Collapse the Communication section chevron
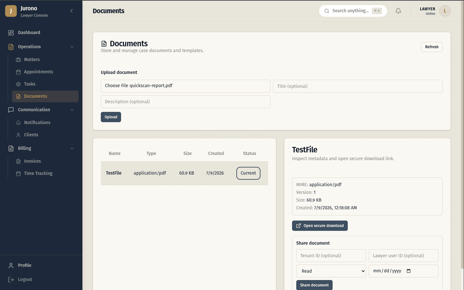464x290 pixels. tap(72, 110)
